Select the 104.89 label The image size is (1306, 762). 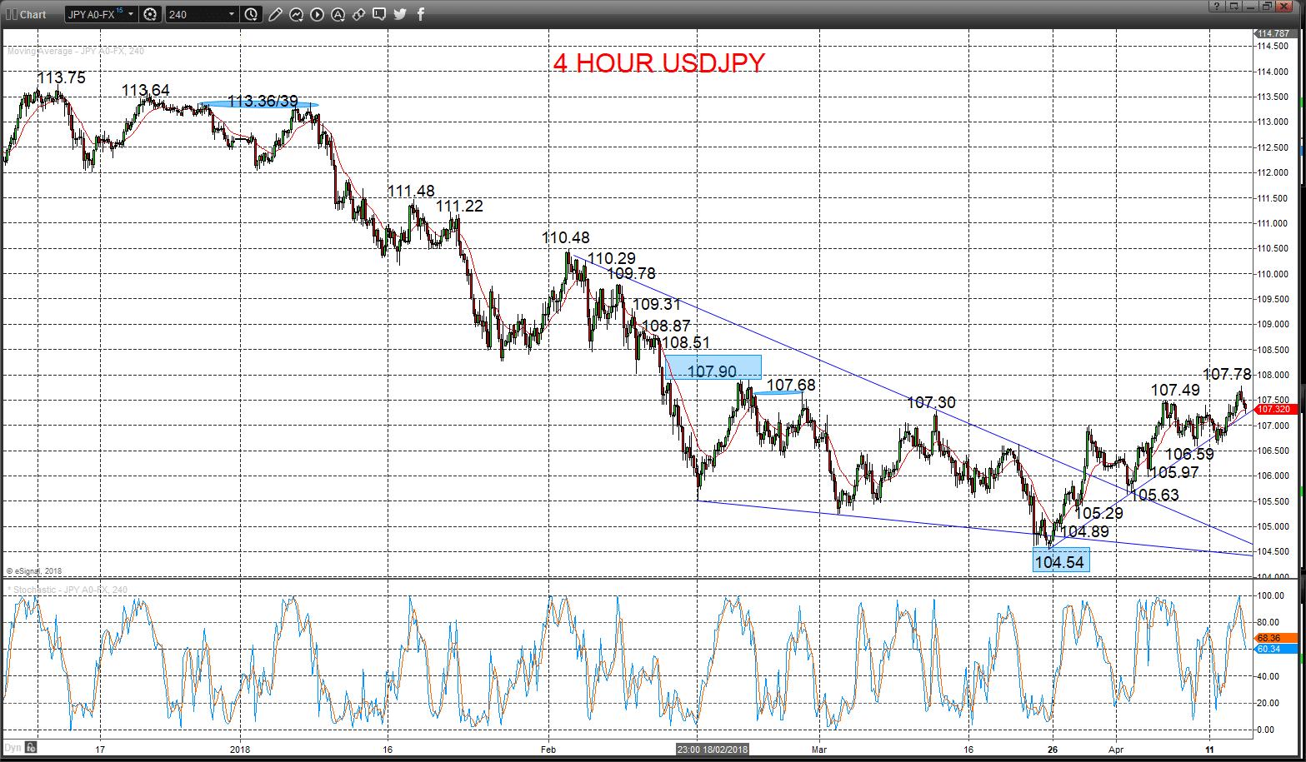[x=1084, y=531]
